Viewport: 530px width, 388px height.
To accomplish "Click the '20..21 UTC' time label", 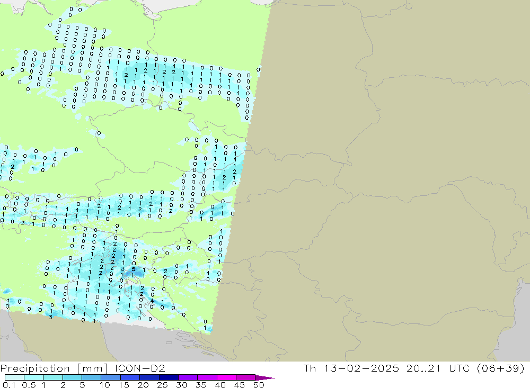I will [438, 368].
